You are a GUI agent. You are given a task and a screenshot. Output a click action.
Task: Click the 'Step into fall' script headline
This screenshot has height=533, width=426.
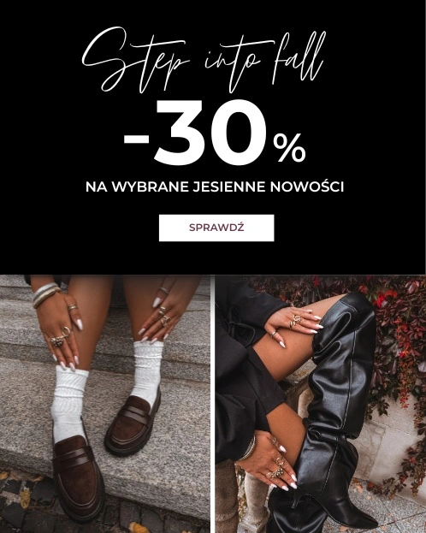click(204, 61)
